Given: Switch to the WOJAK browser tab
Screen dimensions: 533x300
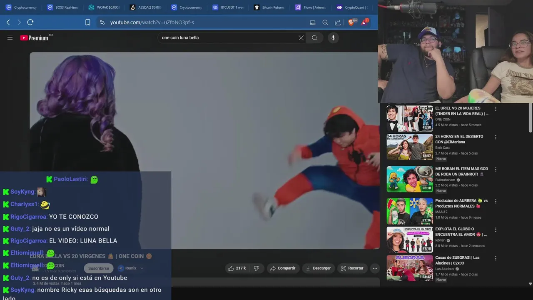Looking at the screenshot, I should click(x=104, y=7).
